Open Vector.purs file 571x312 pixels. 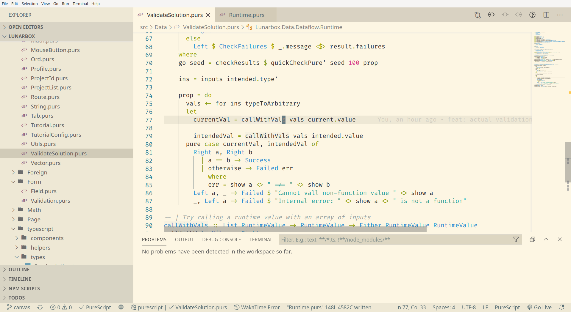[x=66, y=163]
